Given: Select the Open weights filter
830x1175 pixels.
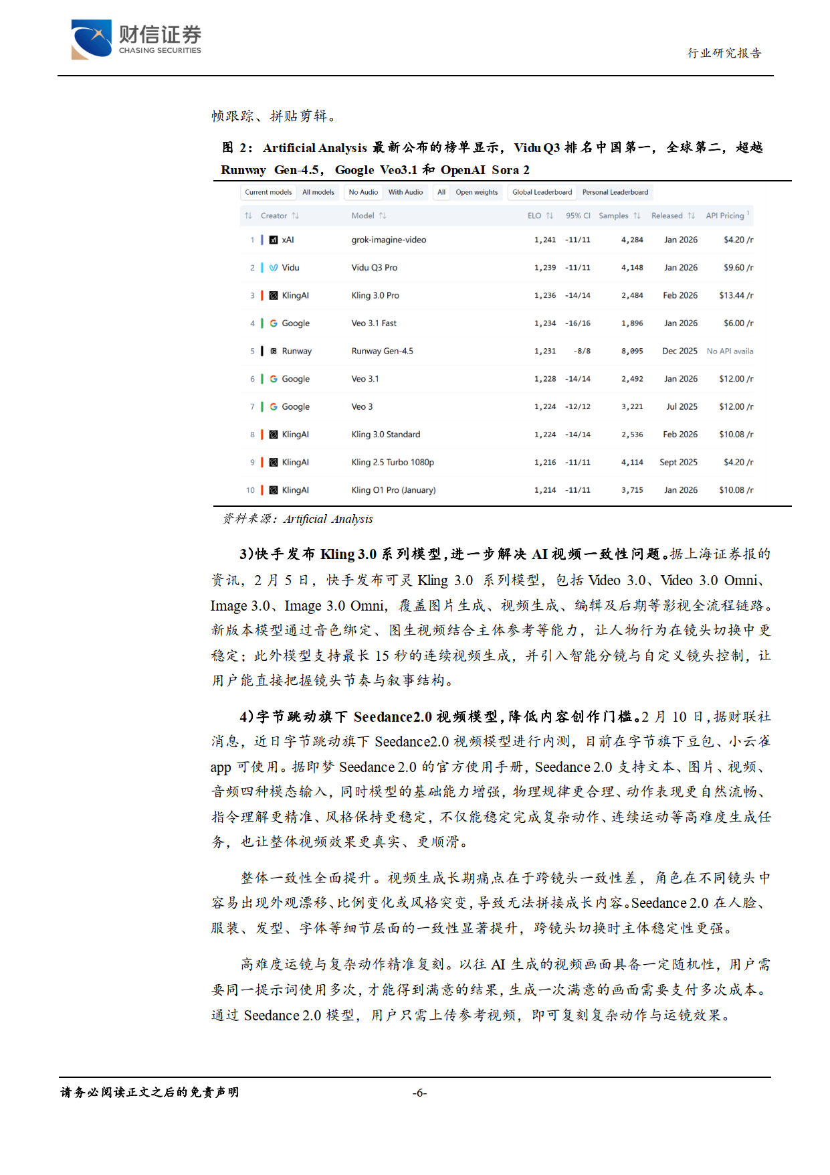Looking at the screenshot, I should coord(477,192).
